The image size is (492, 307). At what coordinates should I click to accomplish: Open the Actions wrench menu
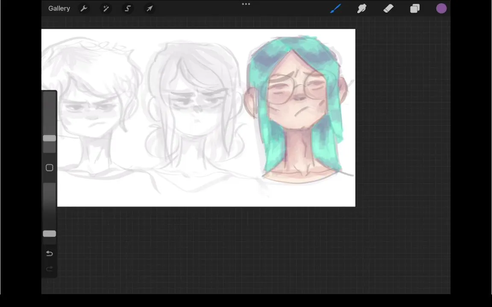click(x=84, y=9)
